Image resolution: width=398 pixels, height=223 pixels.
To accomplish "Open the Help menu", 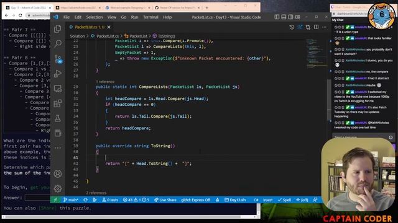I will pyautogui.click(x=167, y=17).
